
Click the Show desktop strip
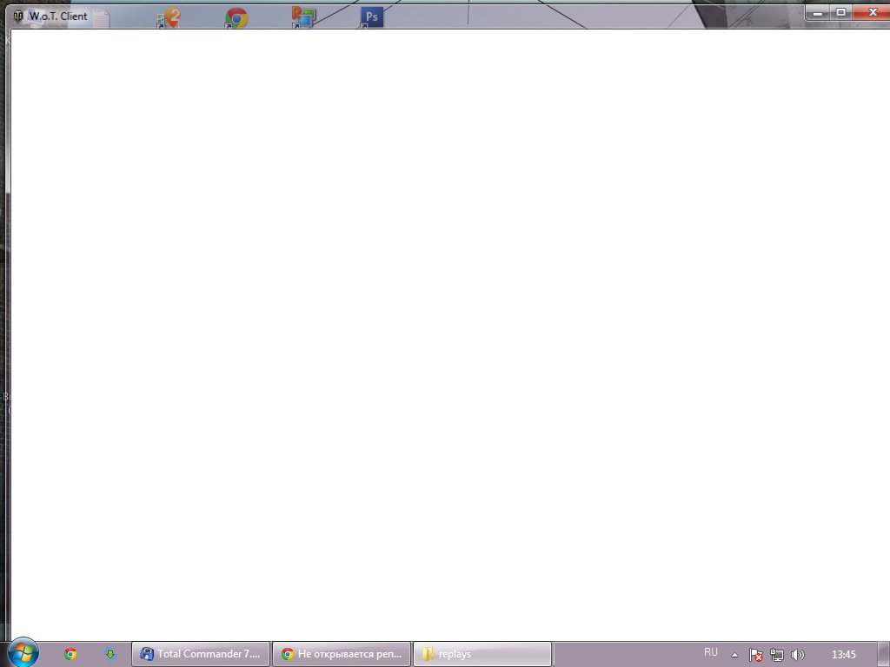(884, 654)
